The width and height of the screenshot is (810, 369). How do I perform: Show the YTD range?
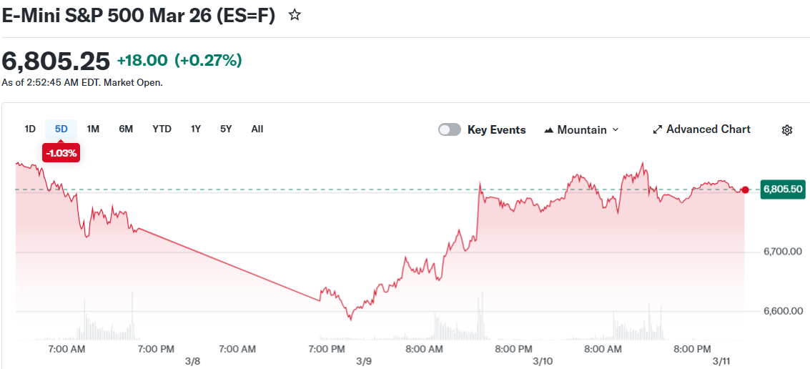pos(162,129)
